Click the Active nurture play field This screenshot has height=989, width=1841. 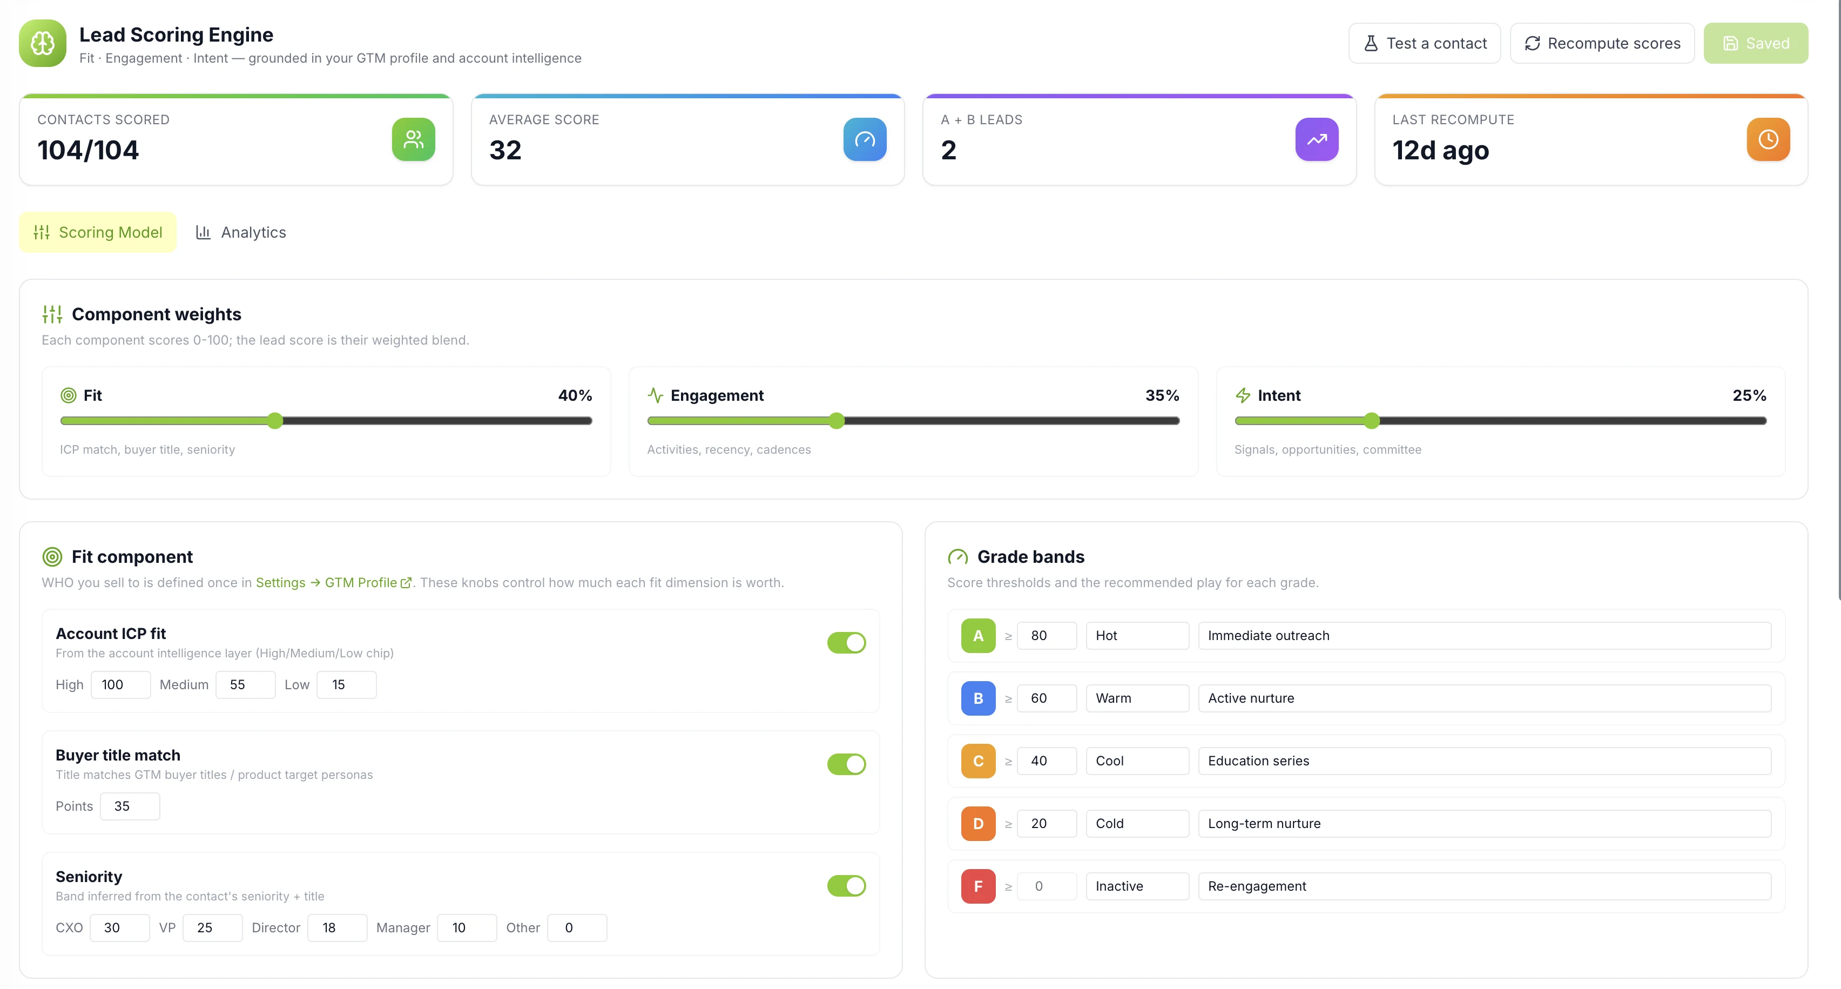point(1485,698)
